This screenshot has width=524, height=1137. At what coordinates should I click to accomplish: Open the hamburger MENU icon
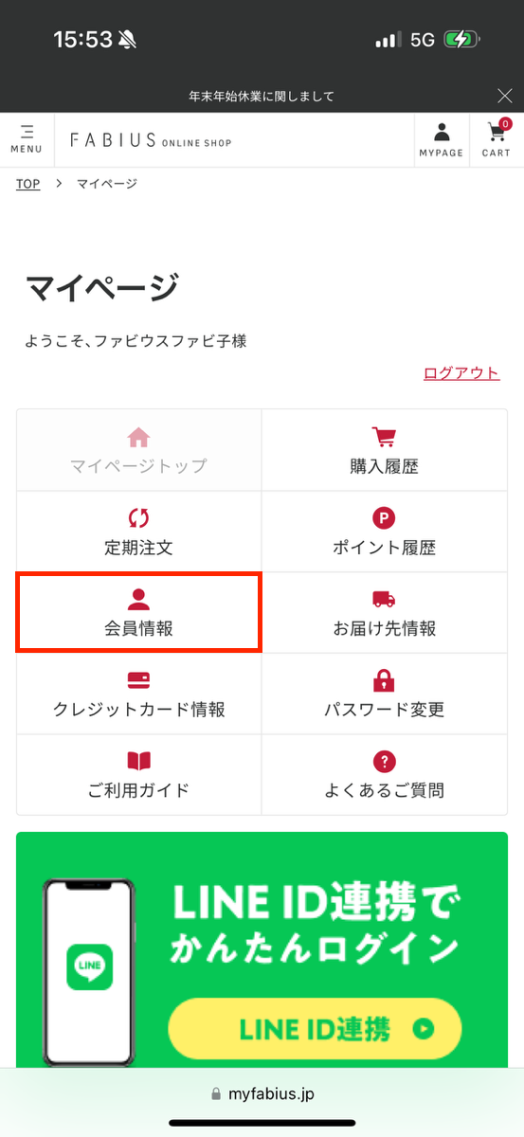coord(27,139)
